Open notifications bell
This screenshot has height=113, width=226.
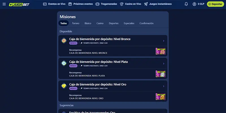click(x=186, y=4)
